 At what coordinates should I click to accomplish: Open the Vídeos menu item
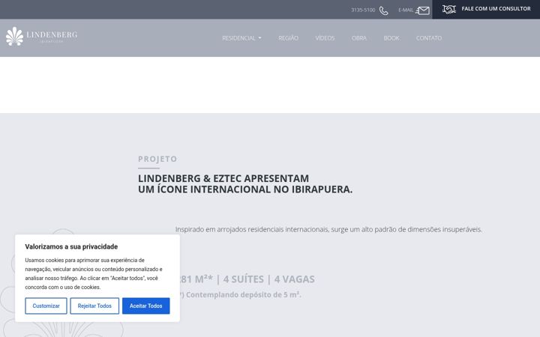[325, 38]
